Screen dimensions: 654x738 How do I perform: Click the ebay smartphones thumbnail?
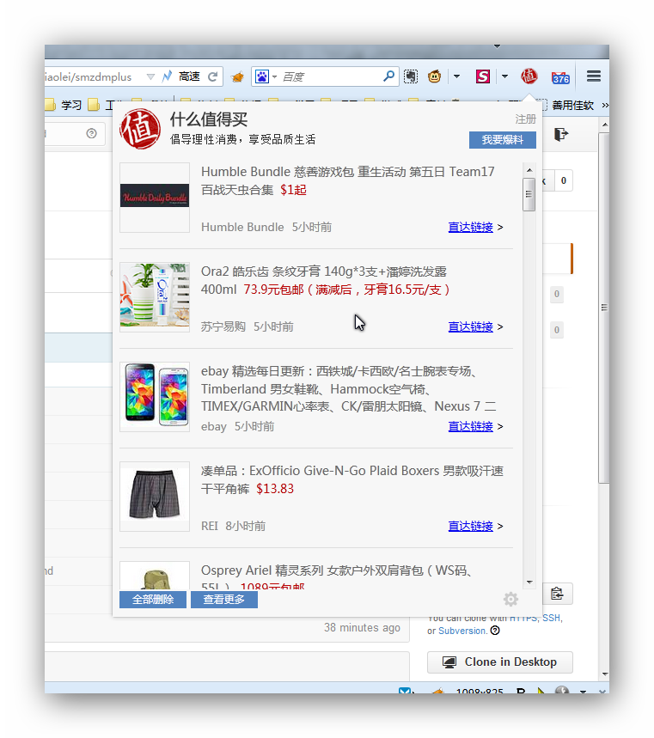(155, 397)
